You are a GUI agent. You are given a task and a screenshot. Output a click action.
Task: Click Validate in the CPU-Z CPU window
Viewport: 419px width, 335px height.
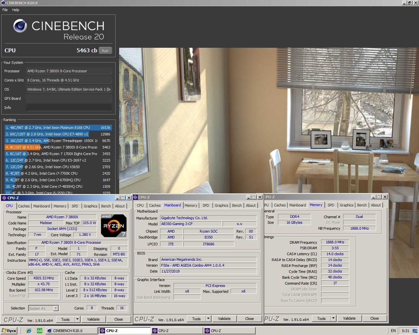point(93,319)
